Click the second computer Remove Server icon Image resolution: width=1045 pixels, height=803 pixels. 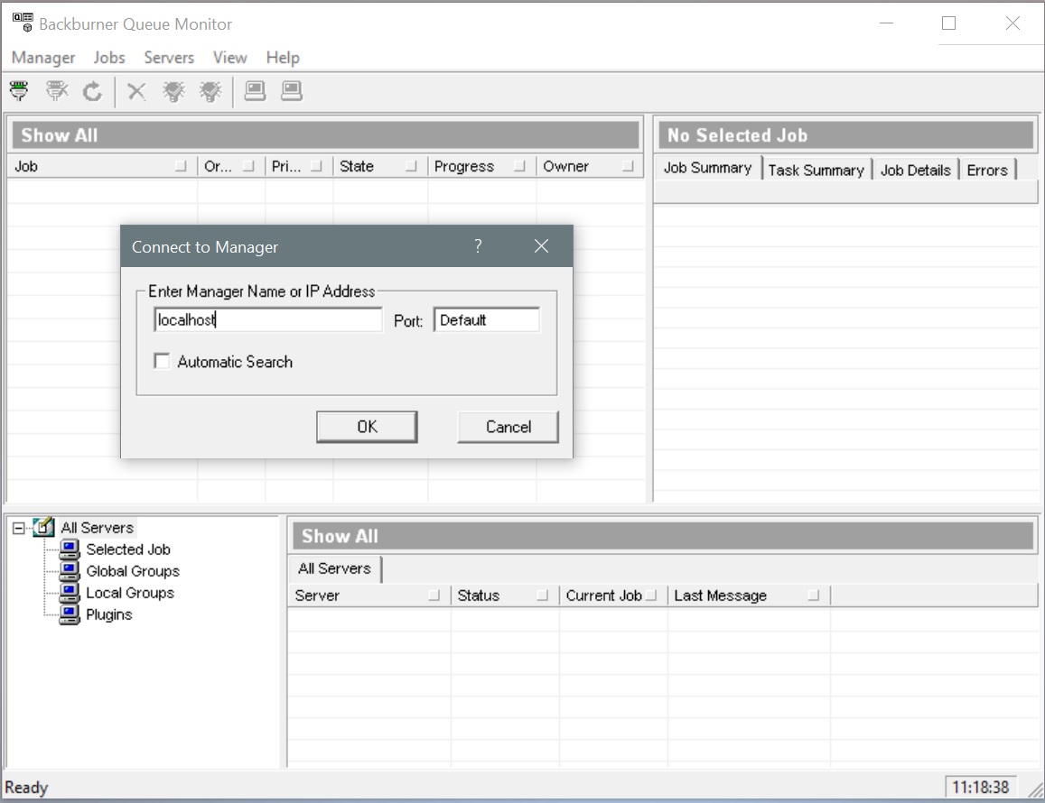pos(291,90)
